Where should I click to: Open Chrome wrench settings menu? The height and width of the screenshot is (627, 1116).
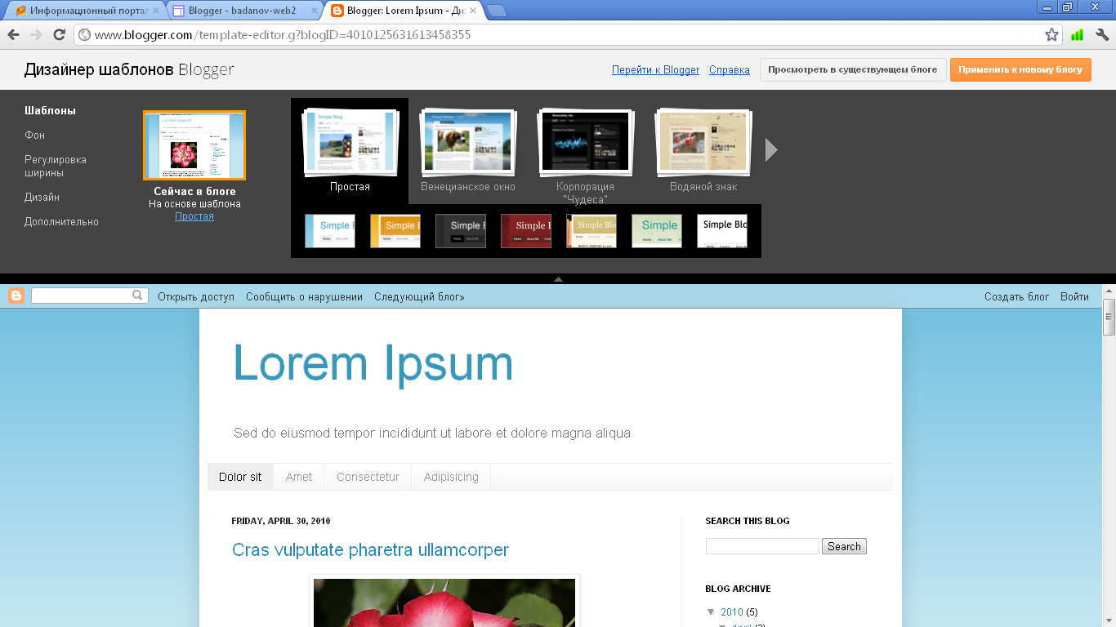click(x=1101, y=35)
